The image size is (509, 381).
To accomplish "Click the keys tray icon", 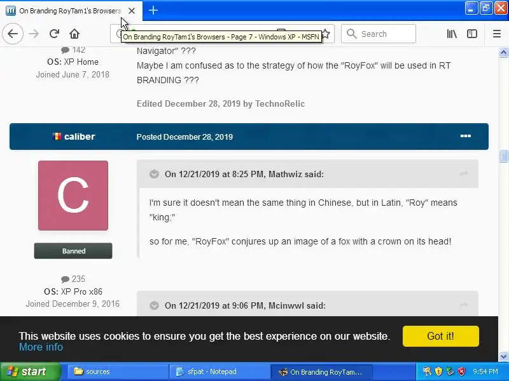I will coord(427,371).
